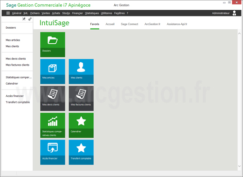The image size is (243, 177).
Task: Click Mes clients in the left sidebar
Action: tap(12, 46)
